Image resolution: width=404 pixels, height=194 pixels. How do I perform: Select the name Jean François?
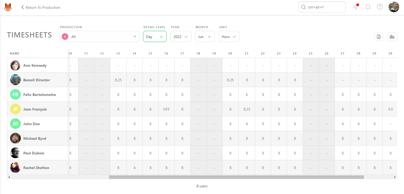pos(35,109)
